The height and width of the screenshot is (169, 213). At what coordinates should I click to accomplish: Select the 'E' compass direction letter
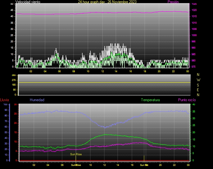198,90
